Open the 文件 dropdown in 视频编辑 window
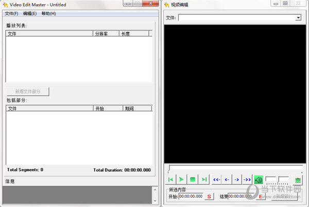This screenshot has width=309, height=207. tap(298, 17)
